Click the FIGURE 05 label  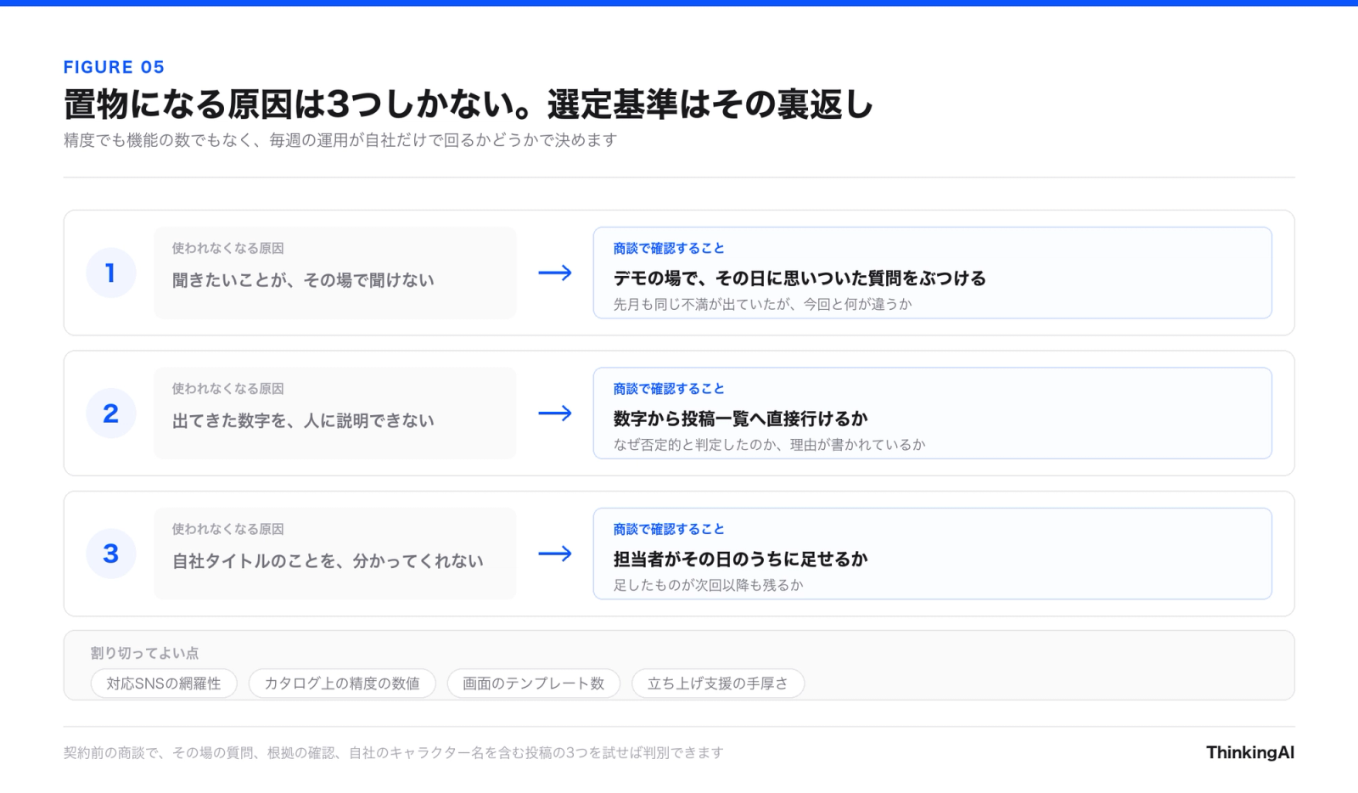[114, 67]
